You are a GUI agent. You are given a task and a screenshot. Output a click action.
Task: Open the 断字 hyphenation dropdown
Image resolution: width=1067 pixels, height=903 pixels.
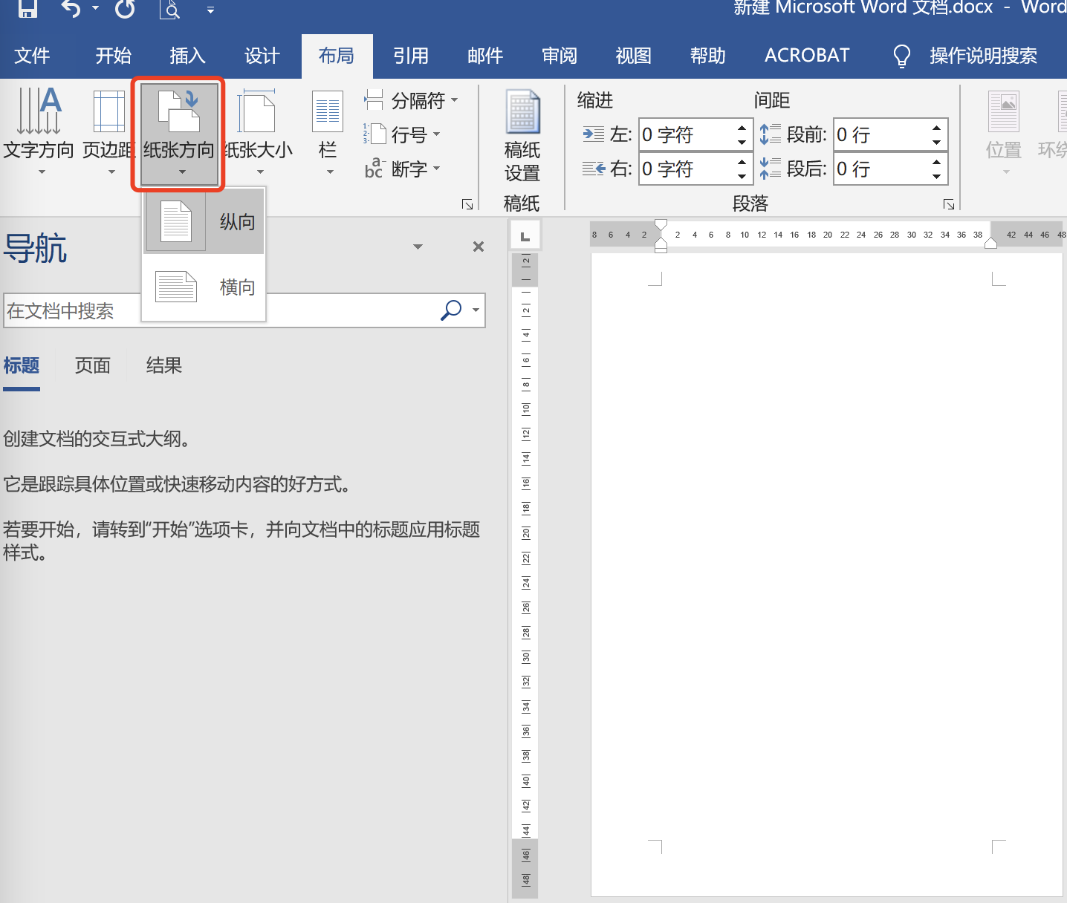pyautogui.click(x=402, y=169)
